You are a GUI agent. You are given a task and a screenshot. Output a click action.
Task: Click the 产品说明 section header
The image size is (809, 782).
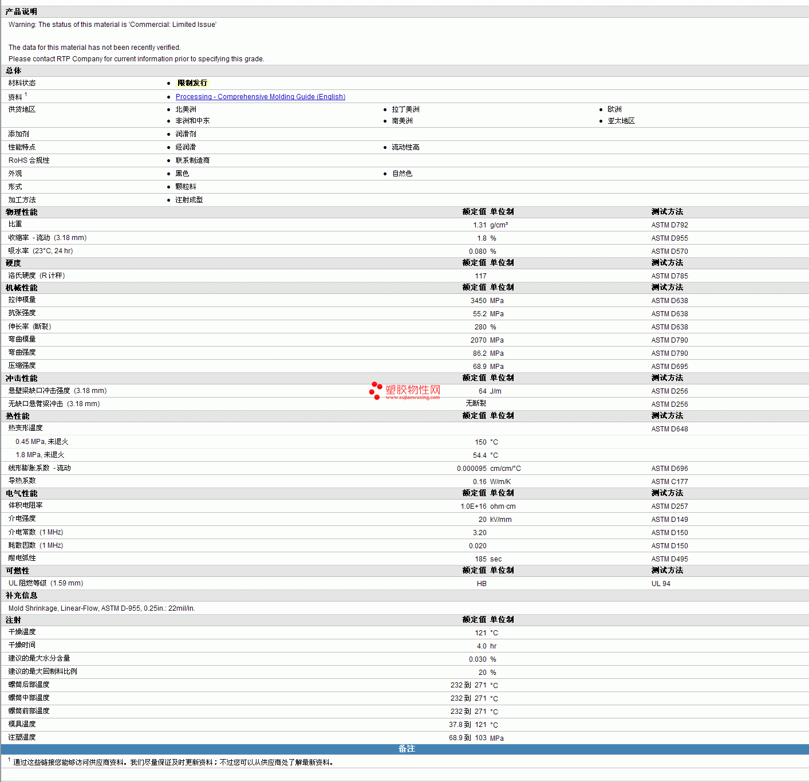(x=21, y=11)
